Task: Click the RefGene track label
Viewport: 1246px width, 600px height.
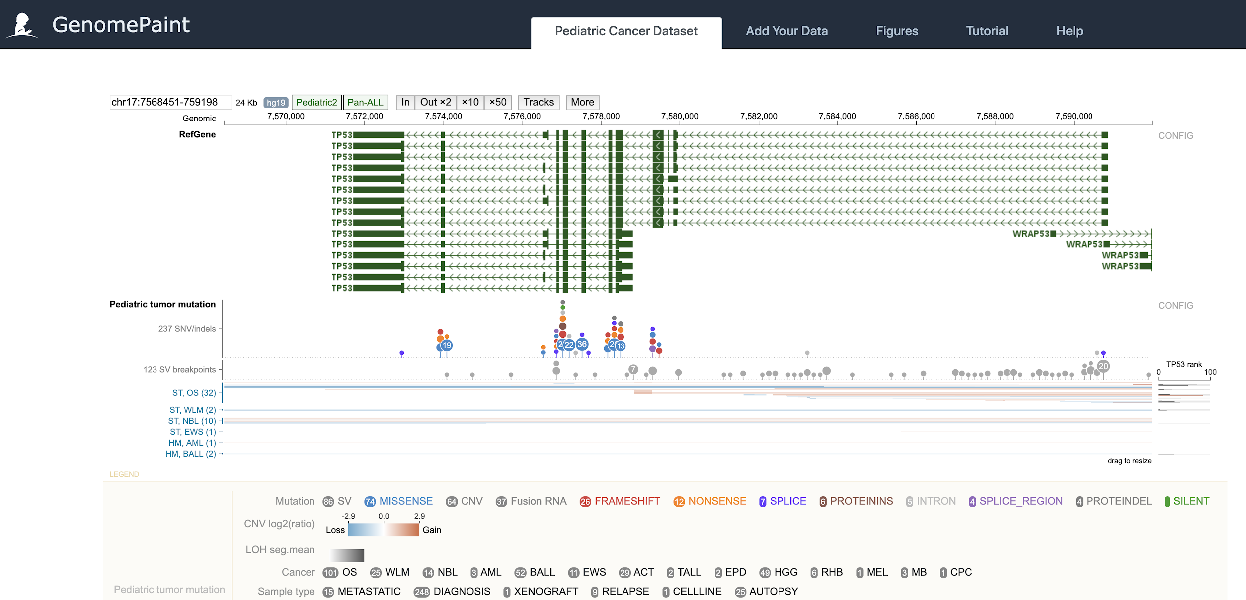Action: (x=197, y=134)
